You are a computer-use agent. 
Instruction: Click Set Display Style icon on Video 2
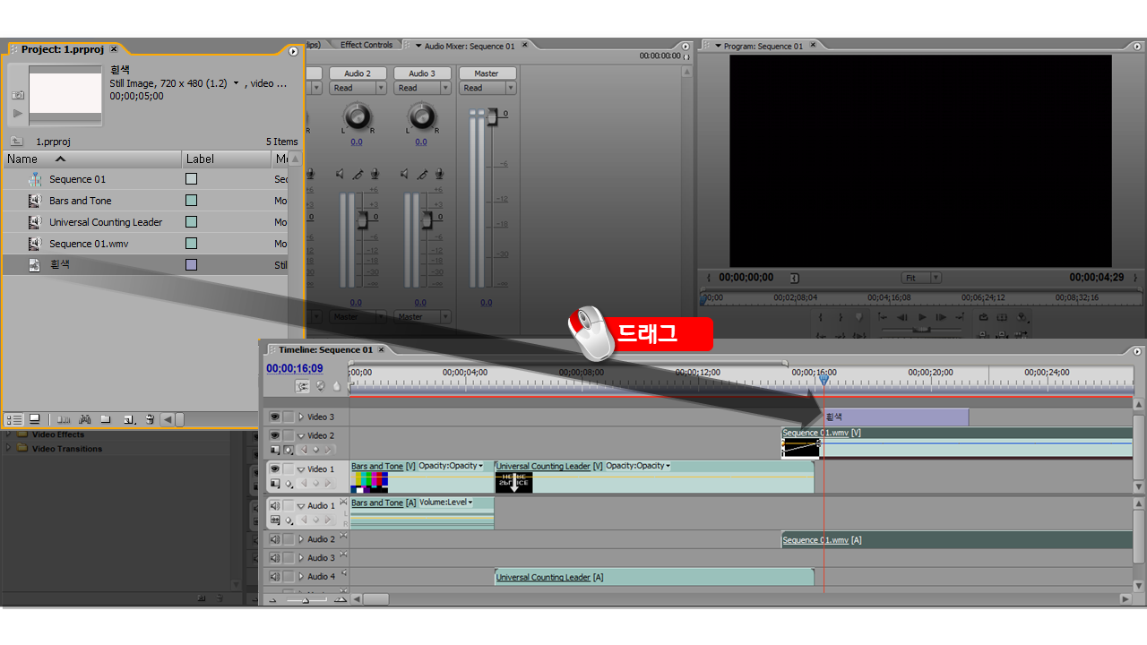(276, 450)
